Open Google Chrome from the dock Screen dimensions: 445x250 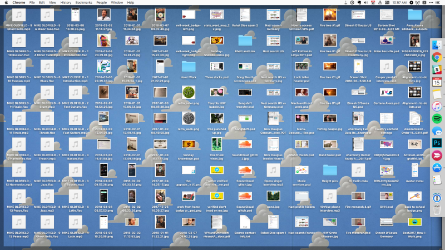(x=437, y=57)
